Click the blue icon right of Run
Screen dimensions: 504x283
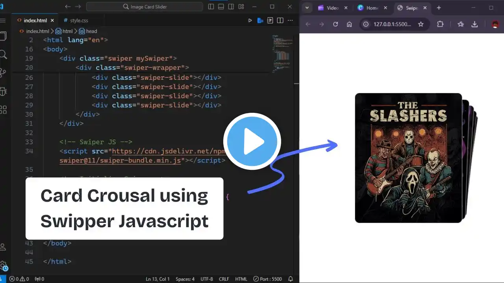[260, 20]
